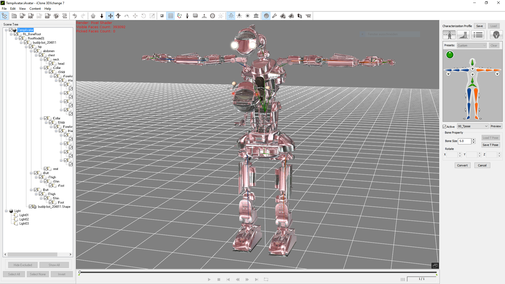Click the FBX export icon
The width and height of the screenshot is (505, 284).
tap(31, 16)
